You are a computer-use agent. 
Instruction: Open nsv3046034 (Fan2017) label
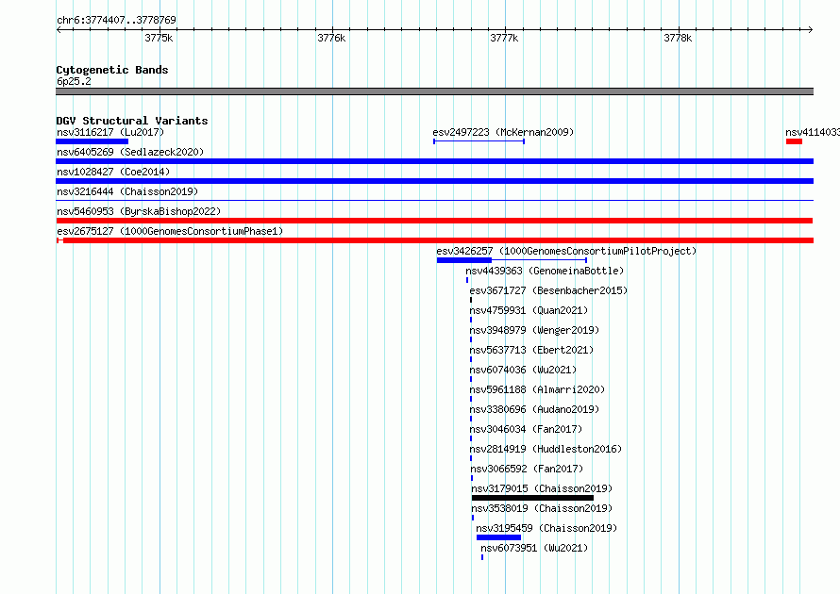click(x=526, y=429)
